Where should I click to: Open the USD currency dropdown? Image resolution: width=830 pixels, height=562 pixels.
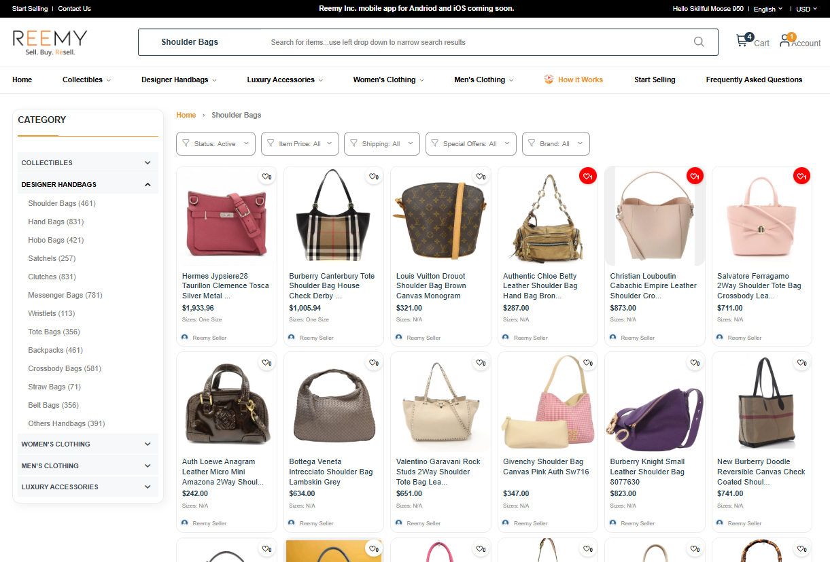(x=807, y=9)
